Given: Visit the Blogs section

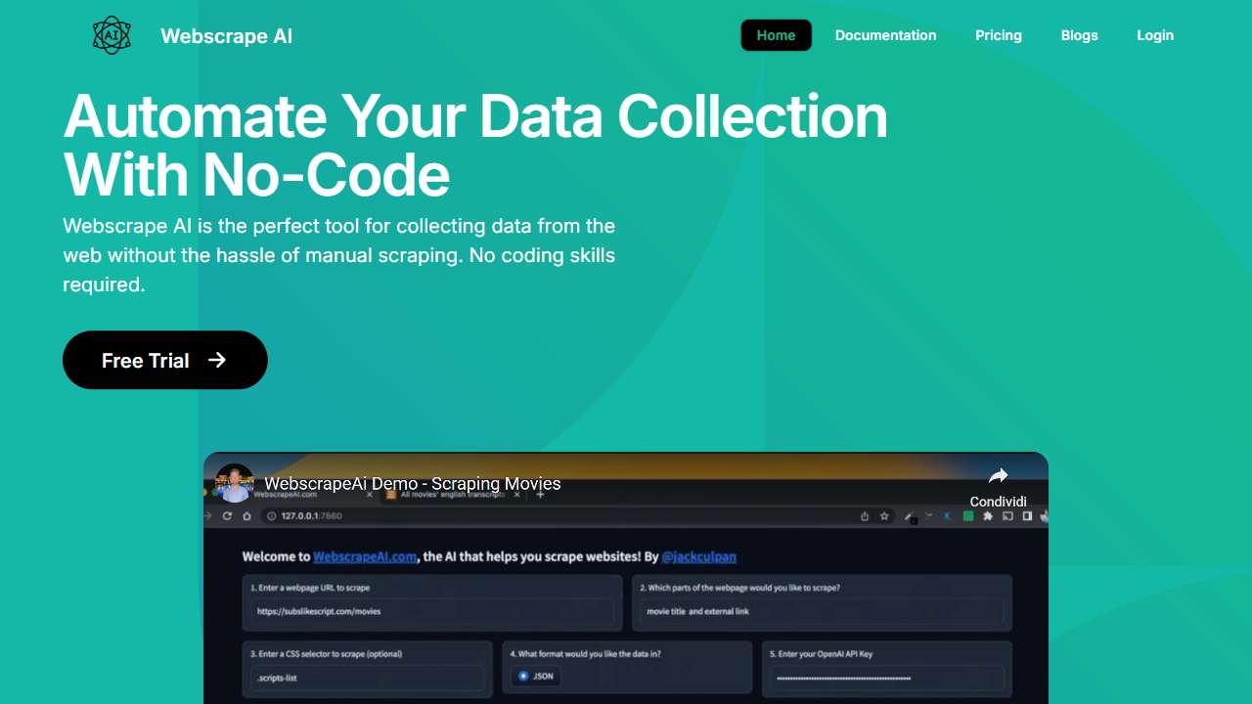Looking at the screenshot, I should (1079, 35).
